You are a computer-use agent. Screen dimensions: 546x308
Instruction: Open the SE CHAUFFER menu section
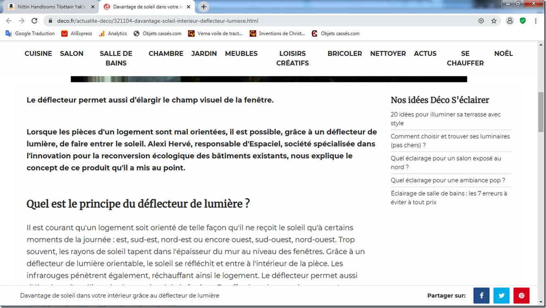[465, 58]
